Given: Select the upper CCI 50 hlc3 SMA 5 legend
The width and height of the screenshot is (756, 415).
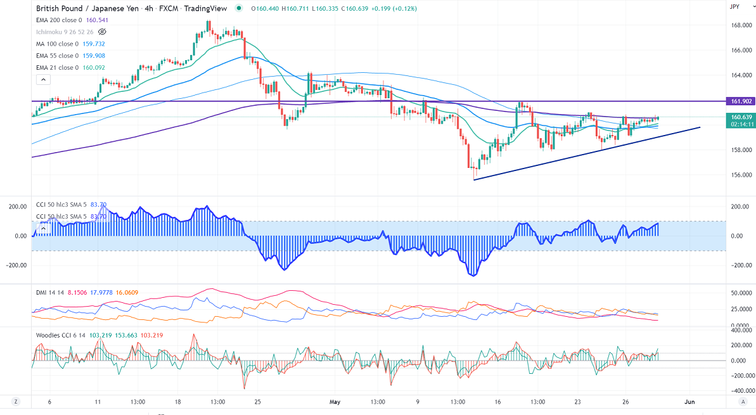Looking at the screenshot, I should coord(61,205).
